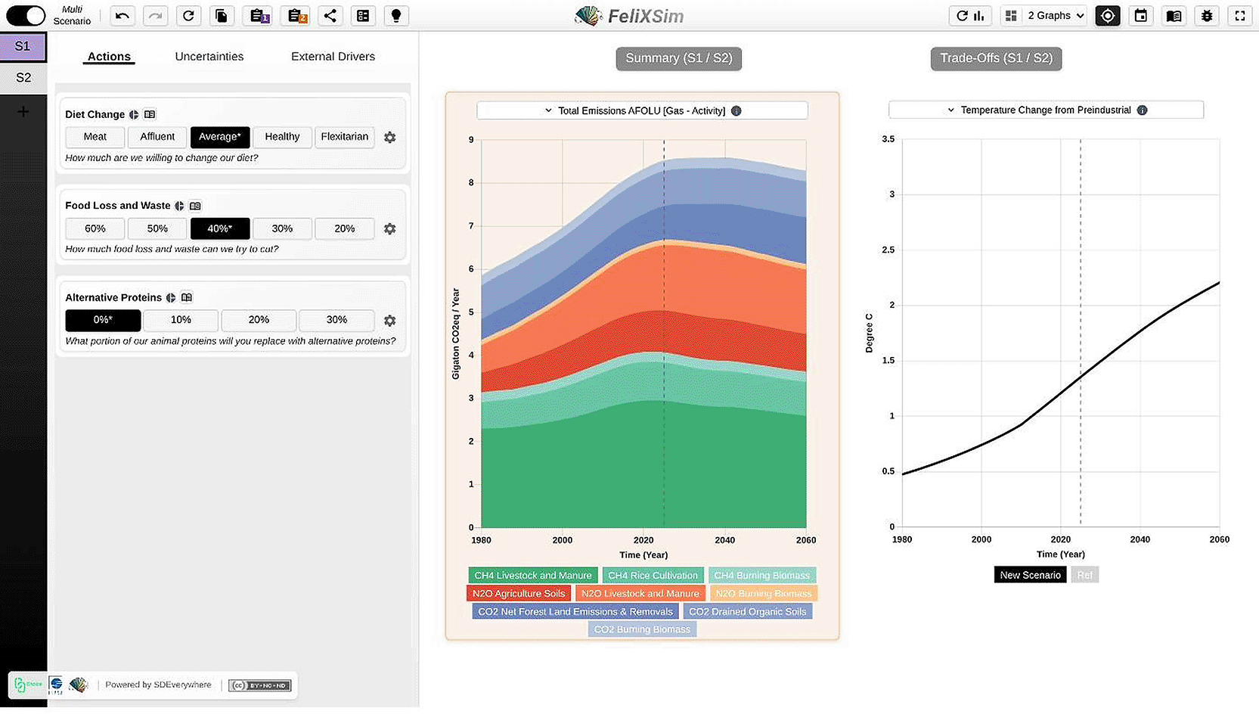The width and height of the screenshot is (1259, 714).
Task: Select the Flexitarian diet option
Action: coord(345,137)
